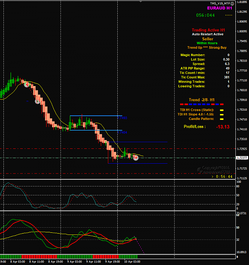
Task: Click the Spread value 6.3
Action: point(227,64)
